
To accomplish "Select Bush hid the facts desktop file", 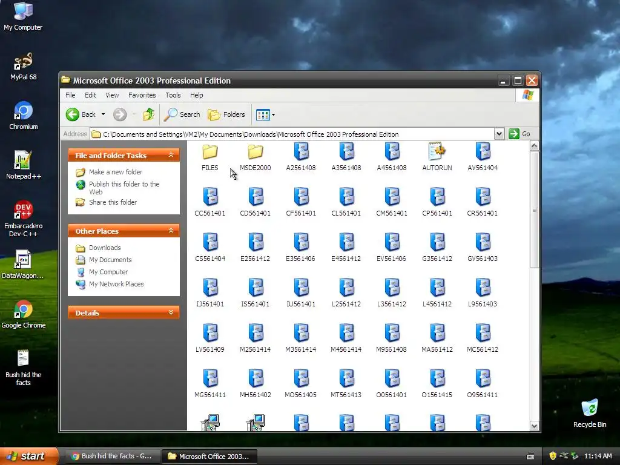I will 24,368.
